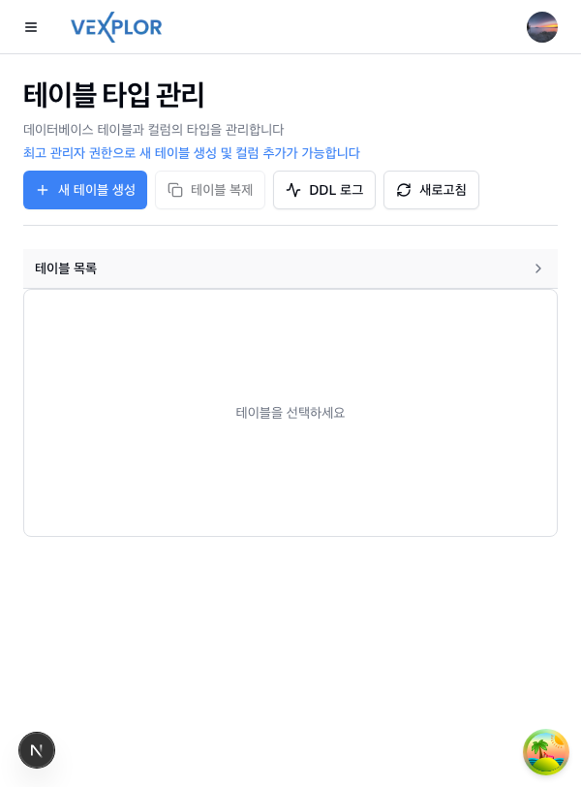Click the pulse icon on DDL 로그

pos(293,190)
